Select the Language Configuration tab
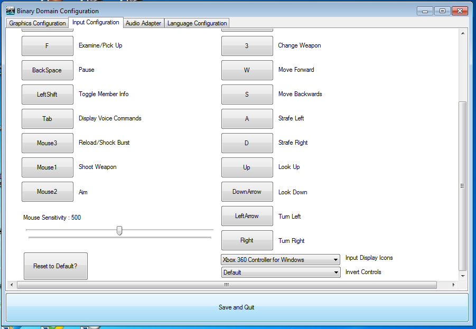The width and height of the screenshot is (476, 329). pos(197,23)
